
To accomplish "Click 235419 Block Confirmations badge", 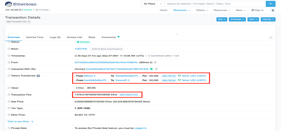I will click(107, 49).
